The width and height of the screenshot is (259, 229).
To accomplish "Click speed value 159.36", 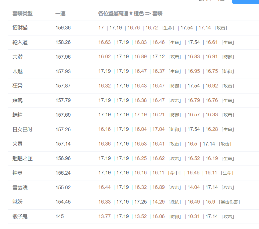I will coord(63,28).
